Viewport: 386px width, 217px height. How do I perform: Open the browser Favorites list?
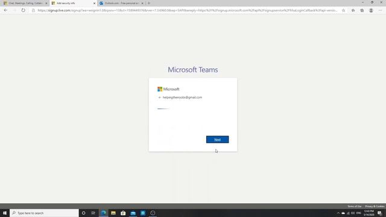[x=353, y=10]
